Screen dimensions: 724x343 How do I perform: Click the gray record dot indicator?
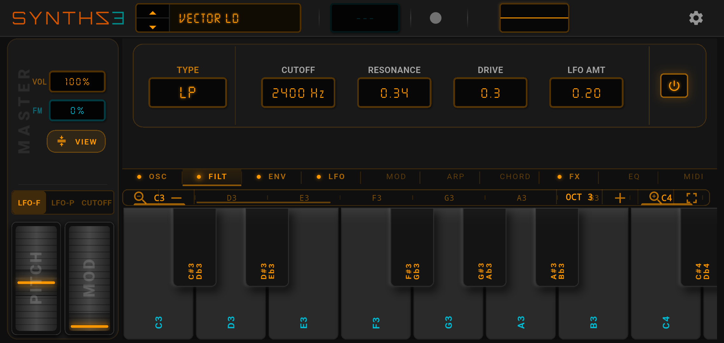coord(435,18)
